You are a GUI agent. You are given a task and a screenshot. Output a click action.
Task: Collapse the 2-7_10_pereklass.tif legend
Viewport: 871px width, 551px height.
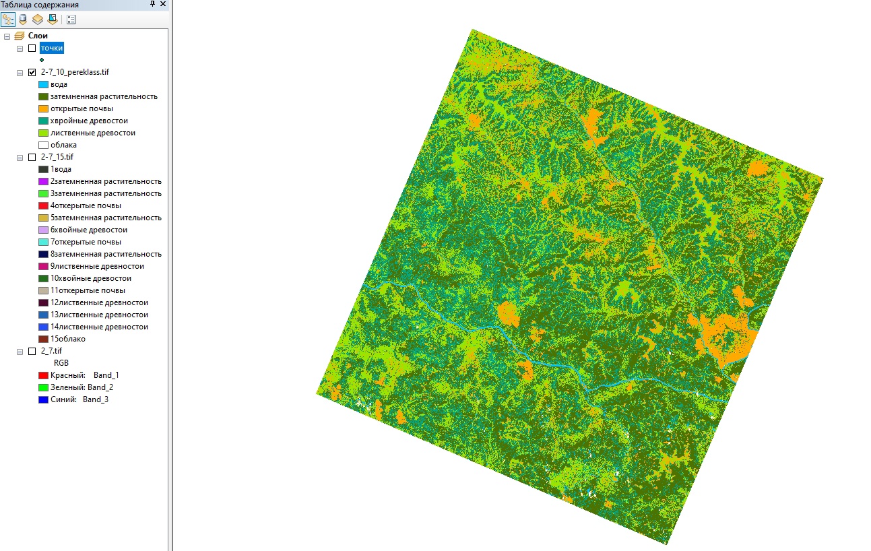20,72
